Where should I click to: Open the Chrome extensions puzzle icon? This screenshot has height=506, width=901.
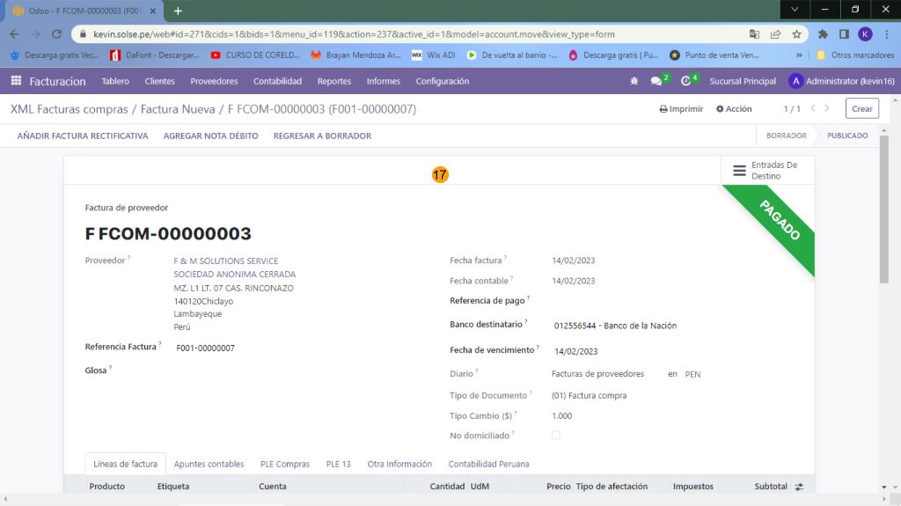coord(823,34)
